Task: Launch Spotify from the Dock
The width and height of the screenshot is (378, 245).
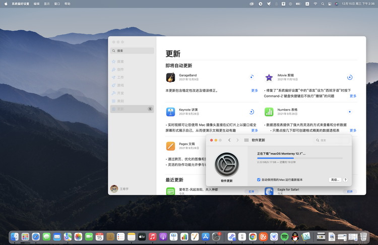Action: pyautogui.click(x=284, y=237)
